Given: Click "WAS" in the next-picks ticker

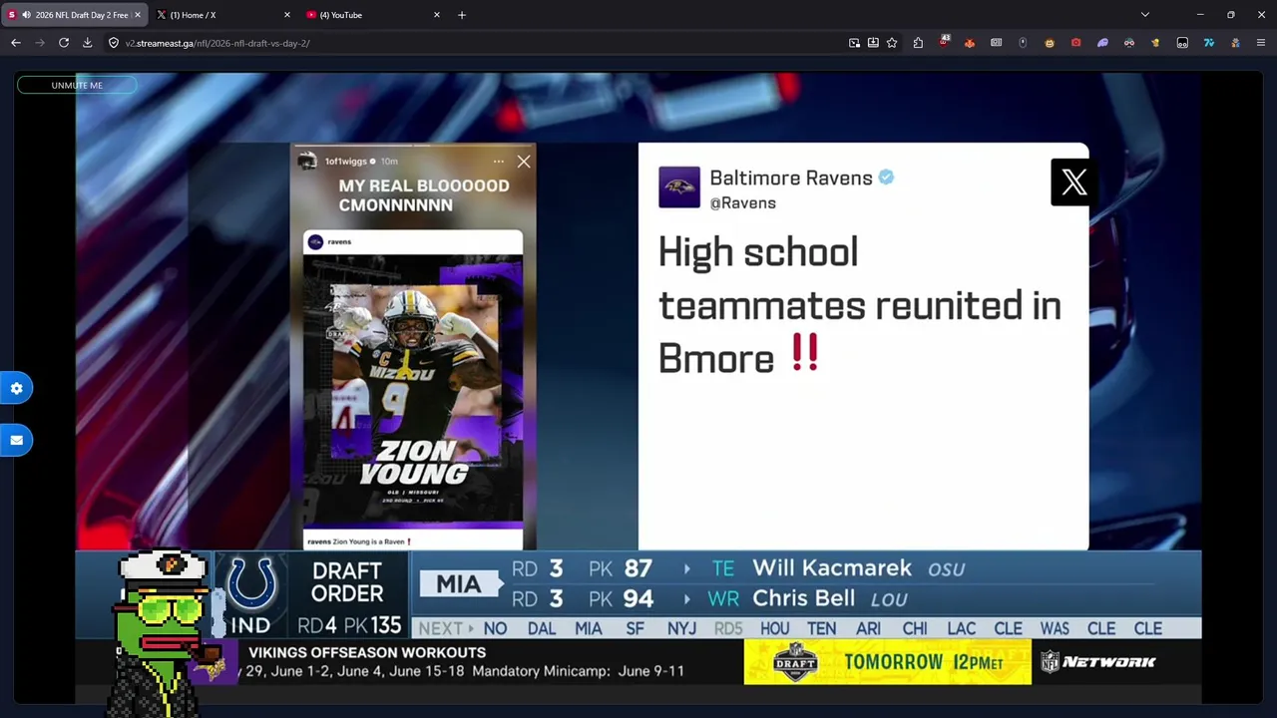Looking at the screenshot, I should (1055, 628).
